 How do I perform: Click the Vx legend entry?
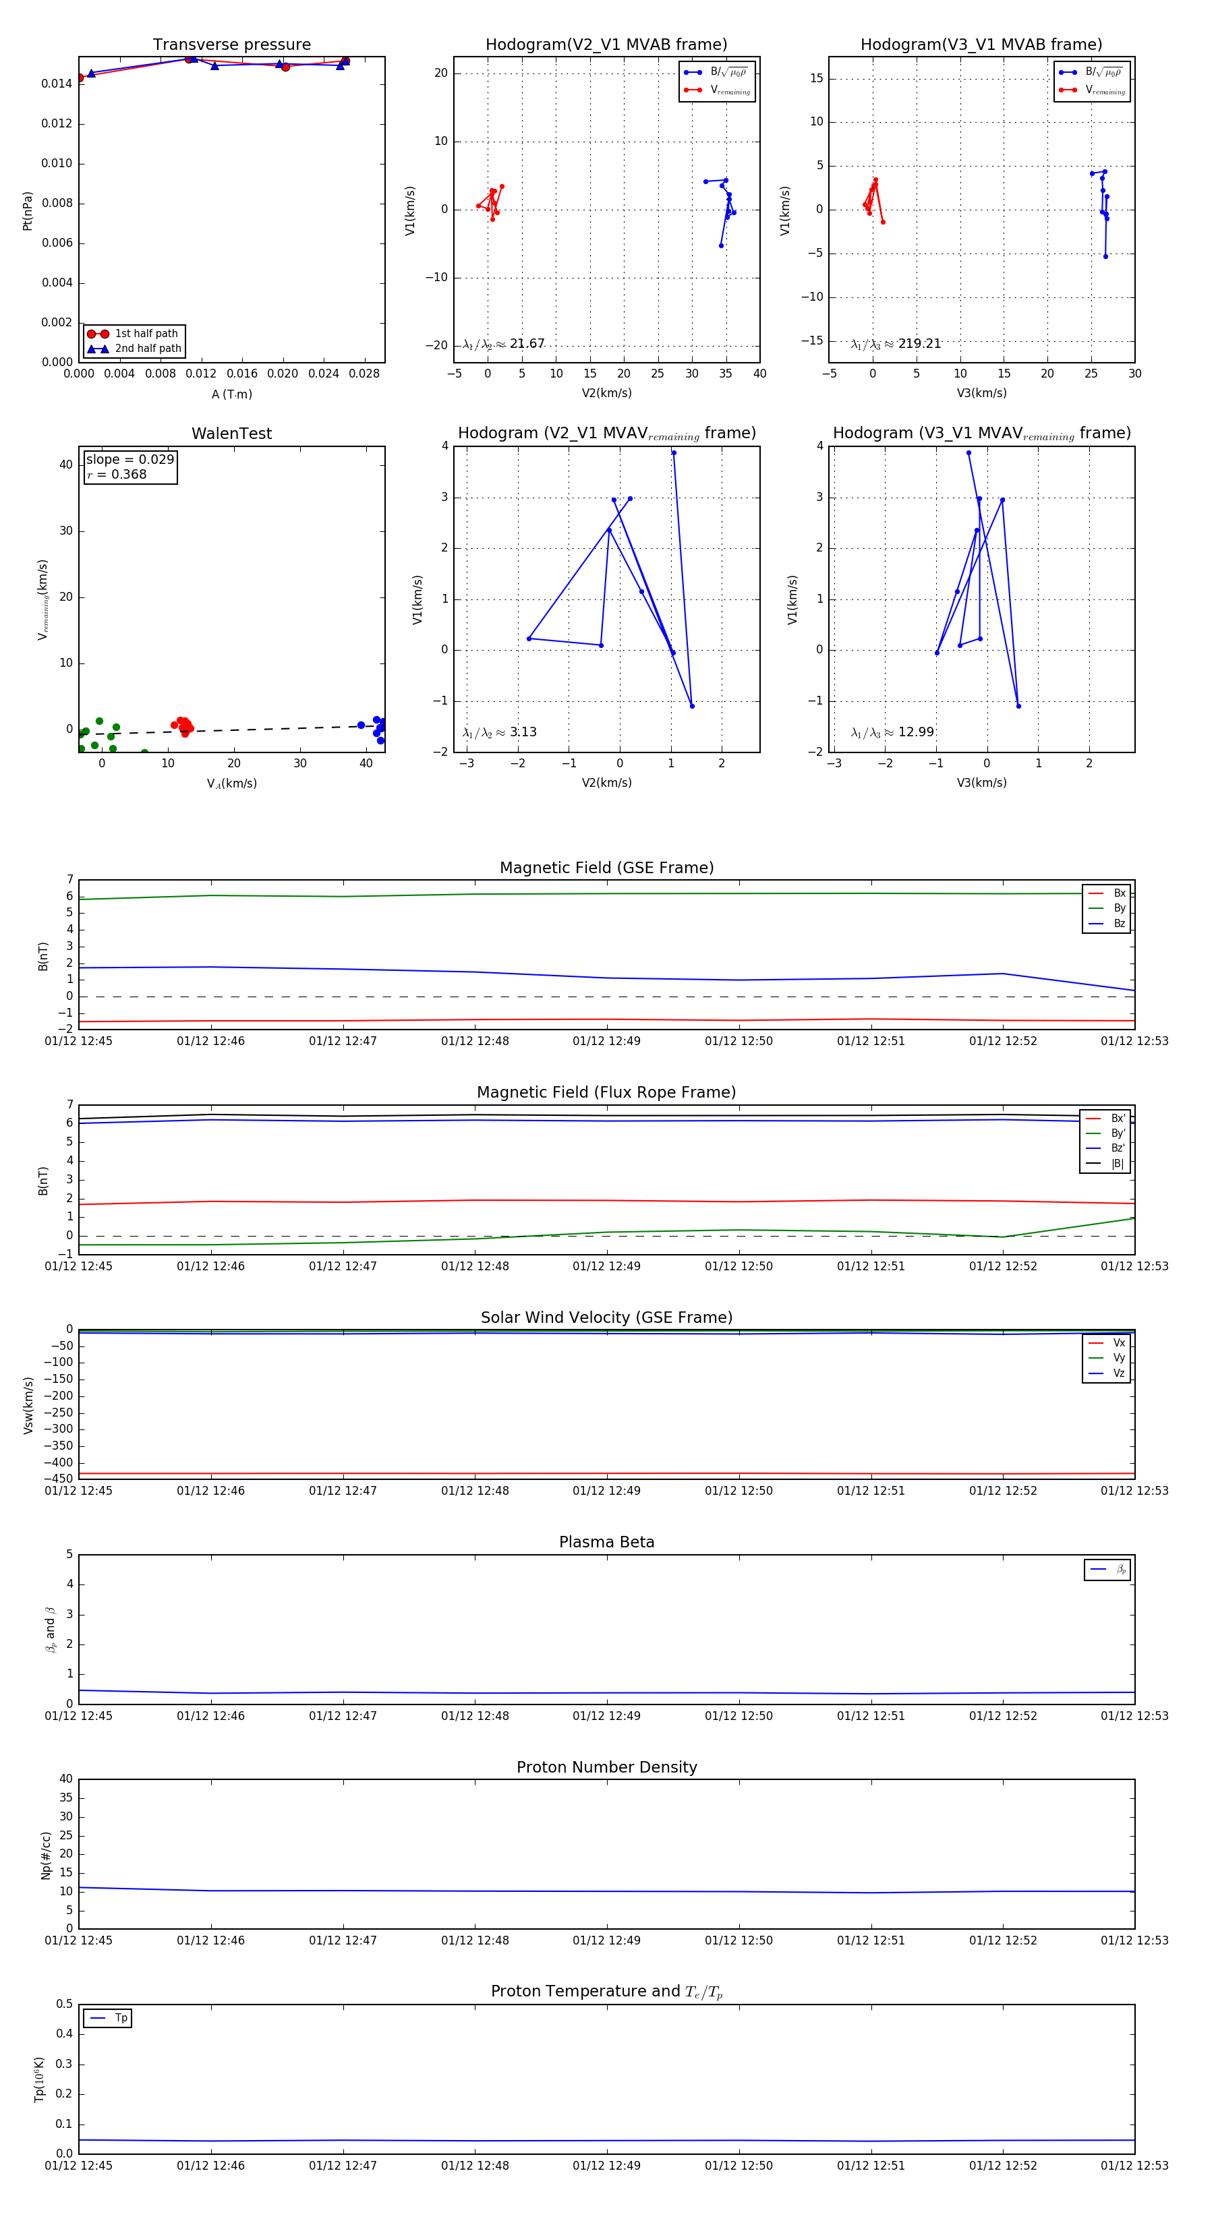1107,1343
